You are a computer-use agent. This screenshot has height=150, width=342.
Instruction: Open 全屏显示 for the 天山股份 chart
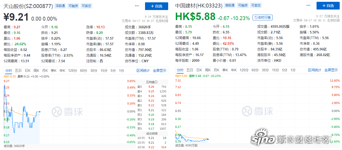click(160, 70)
